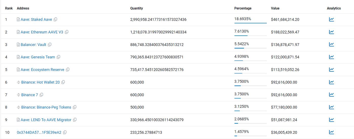Select the Percentage column header
This screenshot has height=139, width=354.
[x=243, y=8]
